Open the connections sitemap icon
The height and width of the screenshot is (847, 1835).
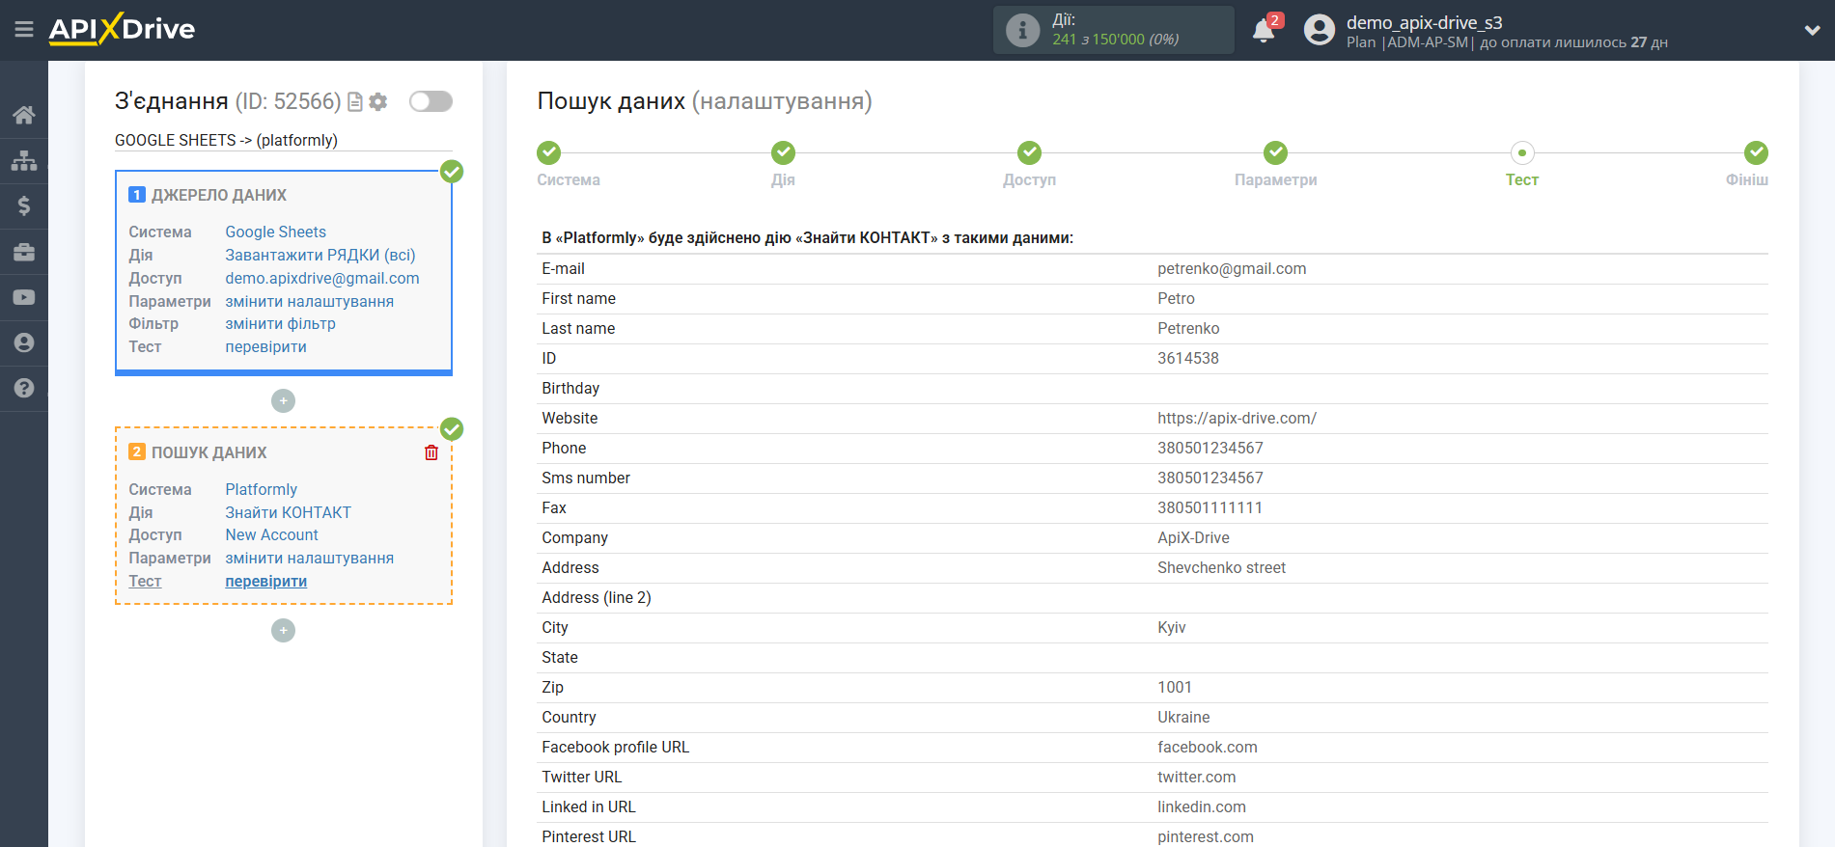24,160
